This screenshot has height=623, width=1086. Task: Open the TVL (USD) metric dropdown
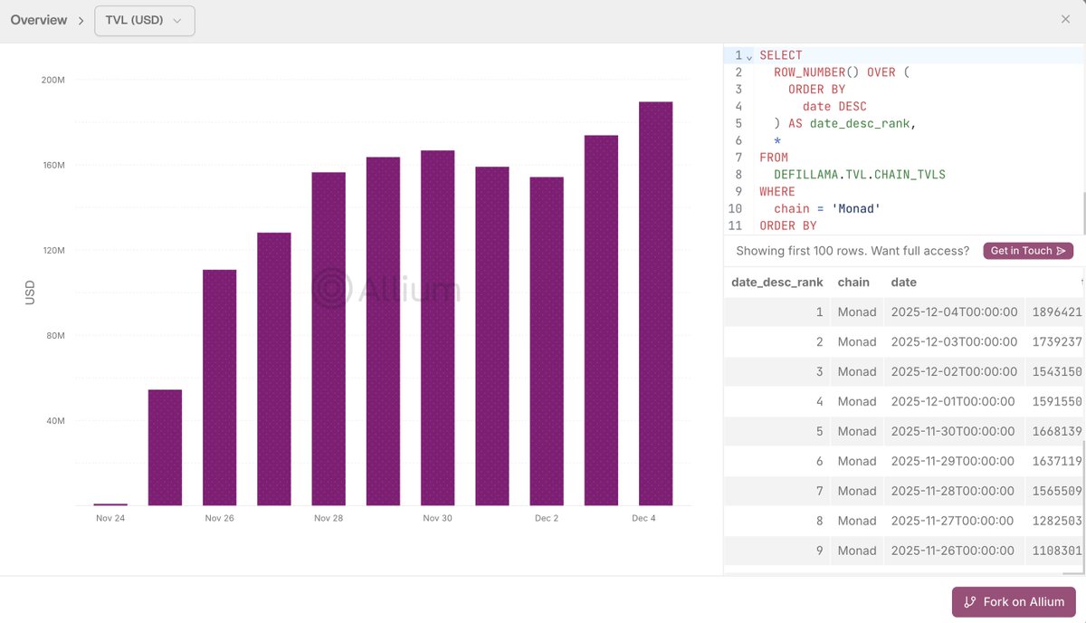click(145, 20)
